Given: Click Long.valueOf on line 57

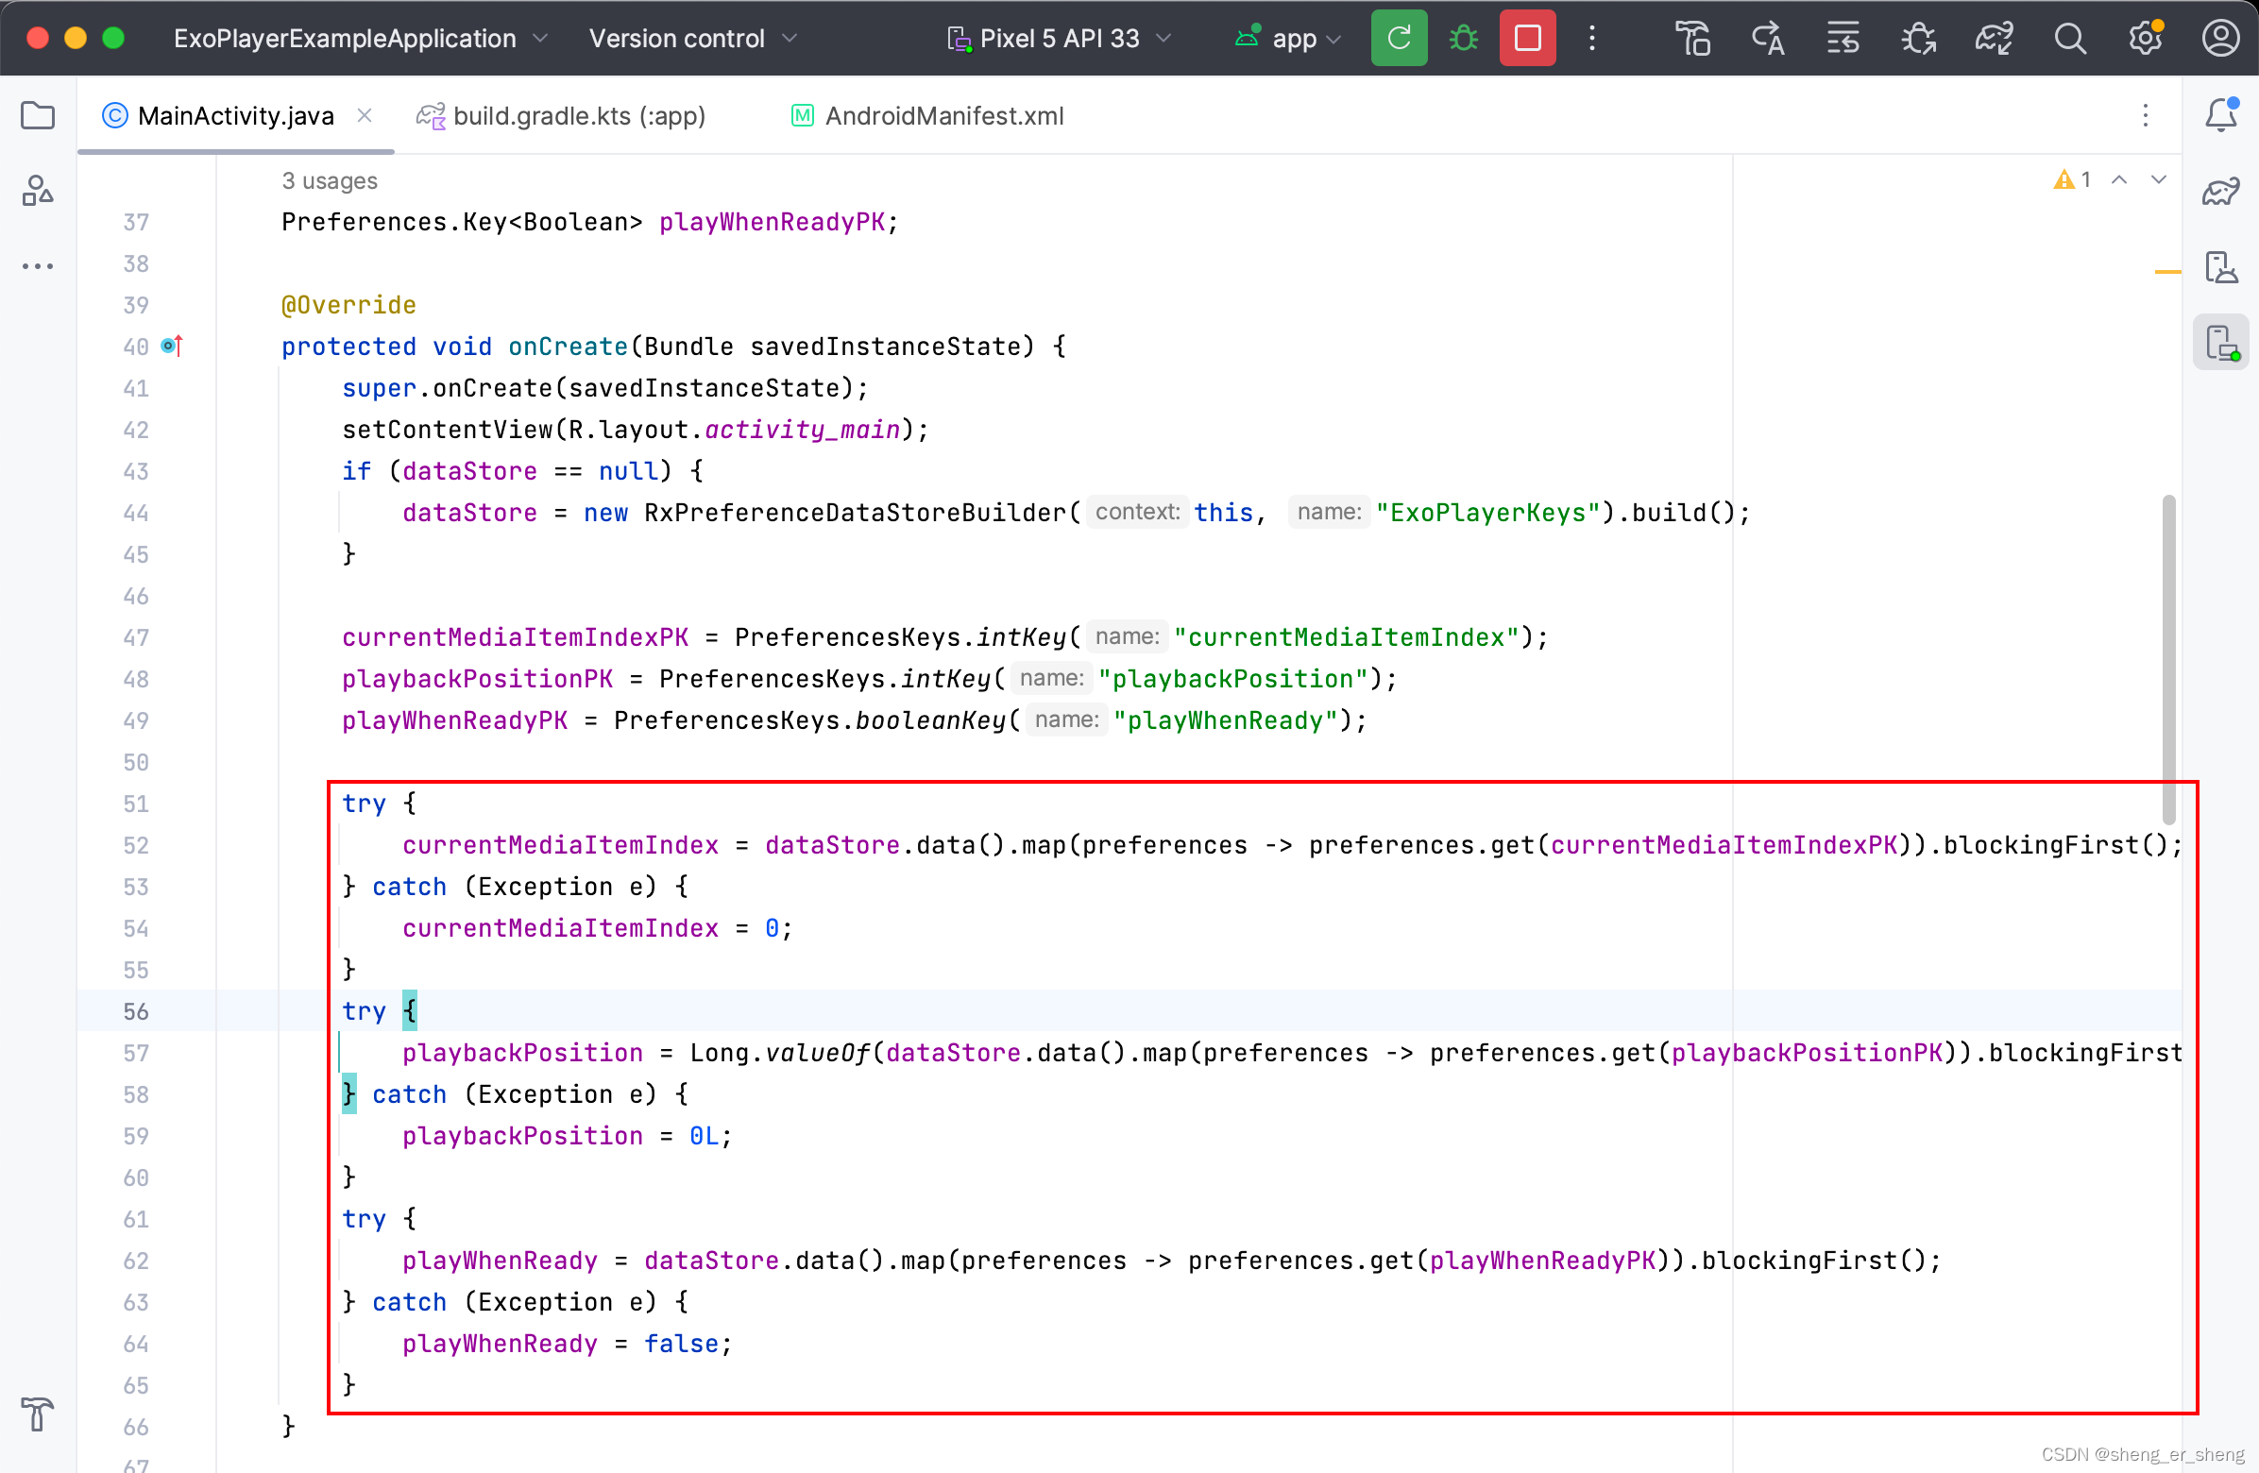Looking at the screenshot, I should point(779,1053).
